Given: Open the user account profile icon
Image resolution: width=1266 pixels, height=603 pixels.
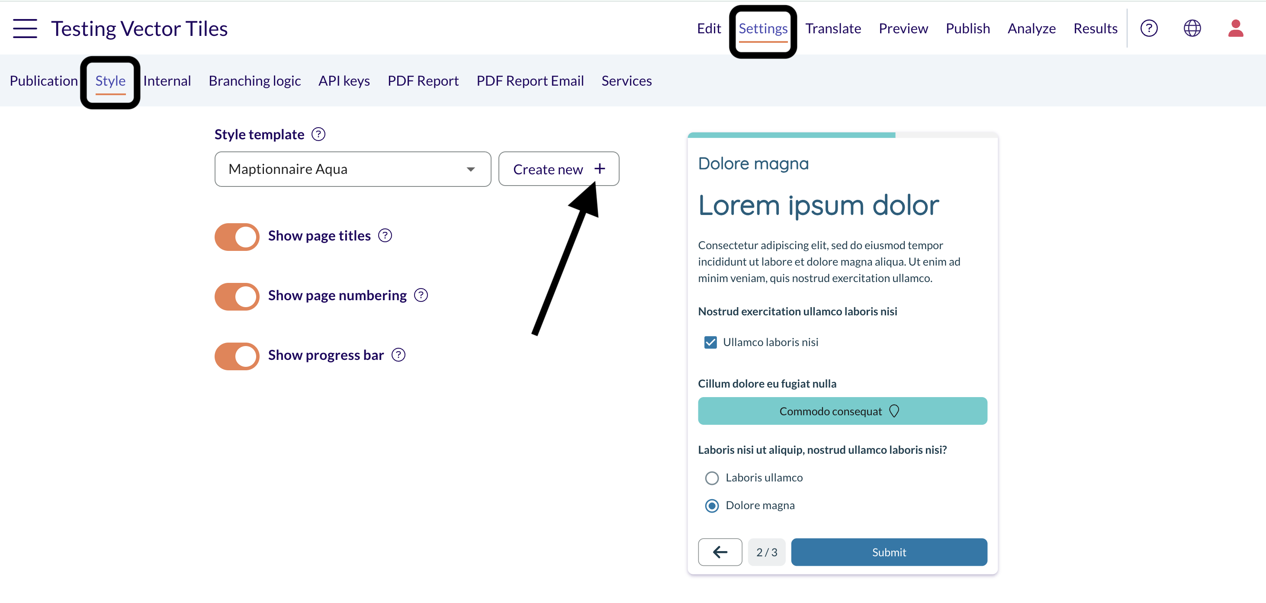Looking at the screenshot, I should point(1236,29).
